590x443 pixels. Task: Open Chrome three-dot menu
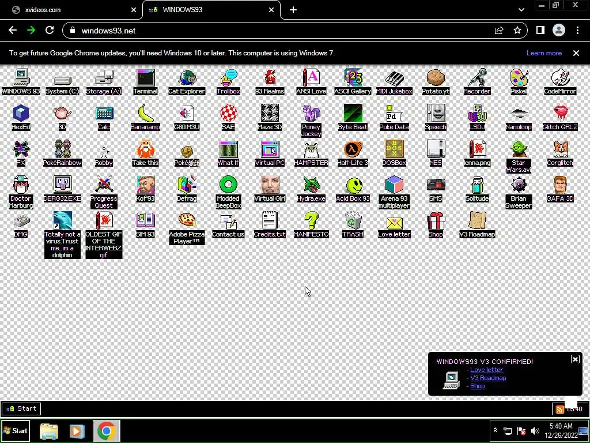pyautogui.click(x=577, y=31)
